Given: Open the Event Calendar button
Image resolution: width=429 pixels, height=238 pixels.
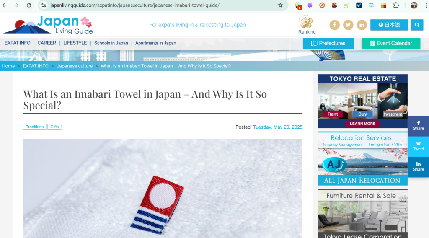Looking at the screenshot, I should coord(391,43).
